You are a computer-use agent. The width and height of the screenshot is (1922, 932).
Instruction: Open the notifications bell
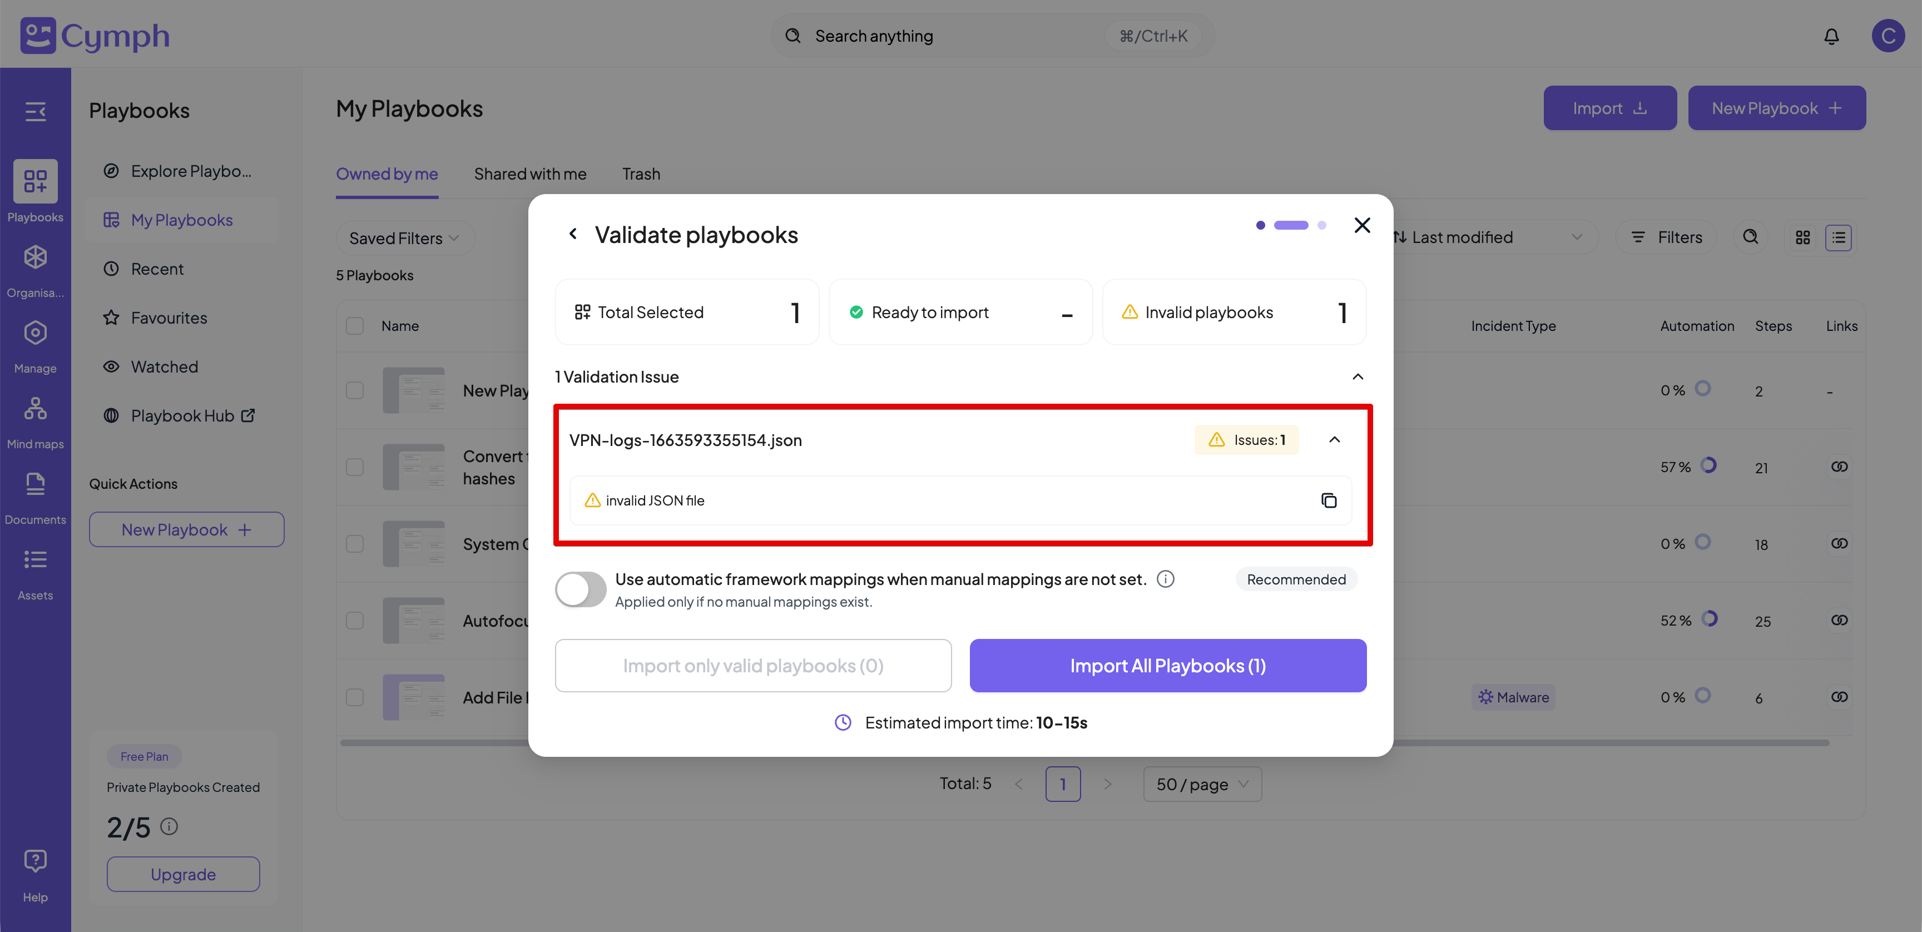click(x=1831, y=36)
